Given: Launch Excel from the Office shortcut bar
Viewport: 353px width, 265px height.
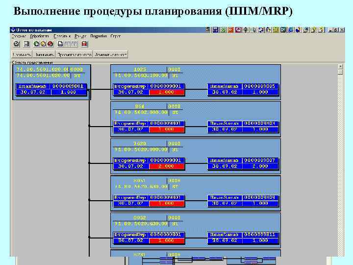Looking at the screenshot, I should [x=223, y=30].
